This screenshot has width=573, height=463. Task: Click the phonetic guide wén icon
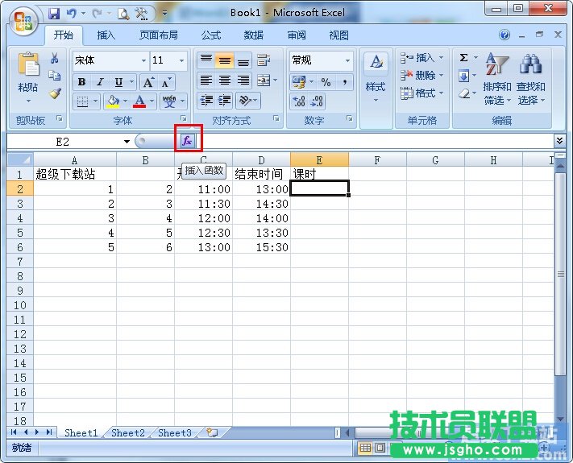tap(169, 101)
